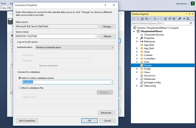Open the Switch Views dropdown arrow
This screenshot has width=196, height=128.
150,19
